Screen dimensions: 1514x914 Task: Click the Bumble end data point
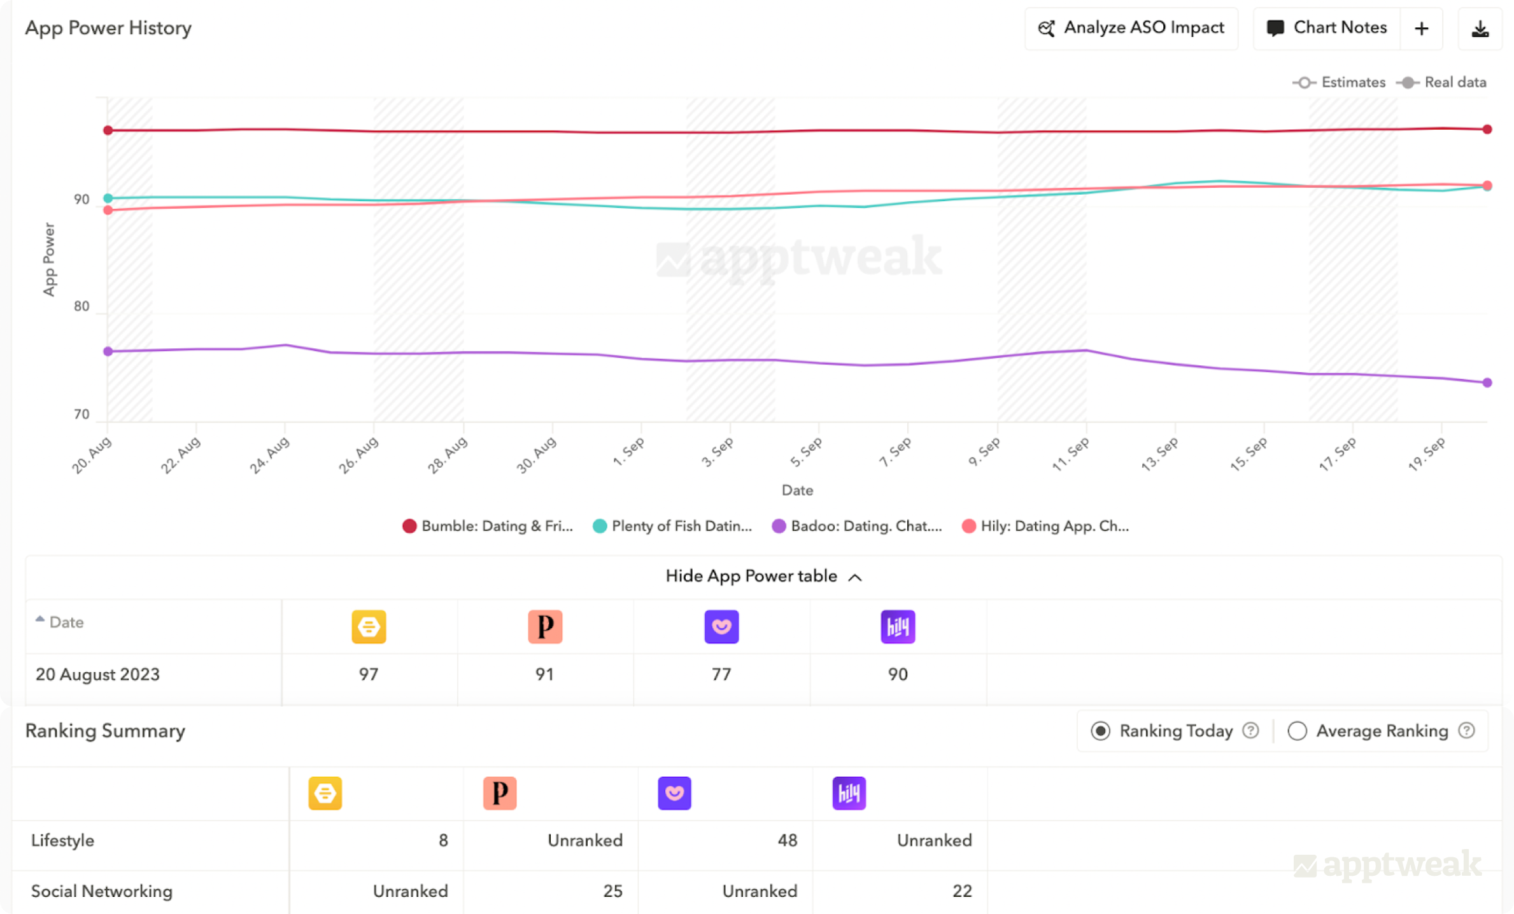pos(1487,129)
